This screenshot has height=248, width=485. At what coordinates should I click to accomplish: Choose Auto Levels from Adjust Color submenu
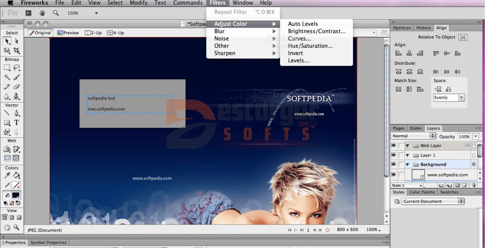pos(303,24)
